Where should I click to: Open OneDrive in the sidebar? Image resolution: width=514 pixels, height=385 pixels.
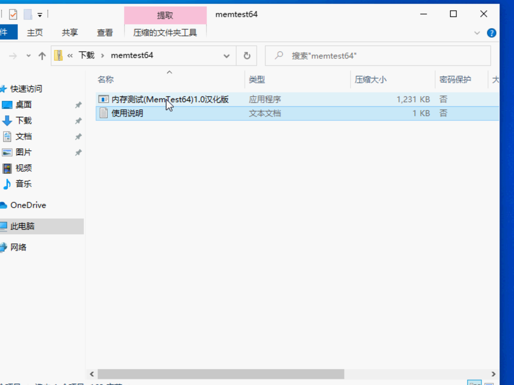pos(28,205)
